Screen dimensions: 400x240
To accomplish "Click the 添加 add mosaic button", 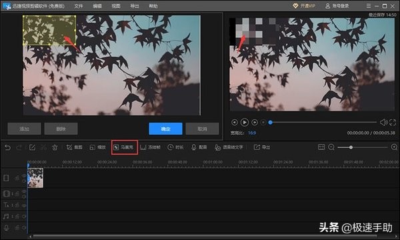I will 24,129.
